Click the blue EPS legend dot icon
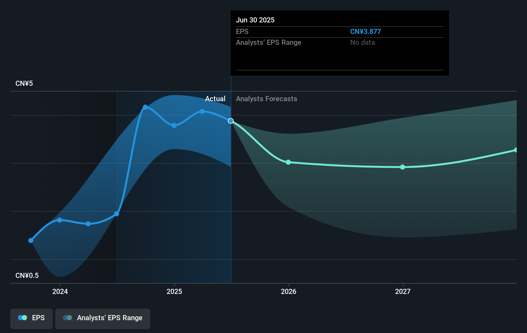 tap(22, 318)
